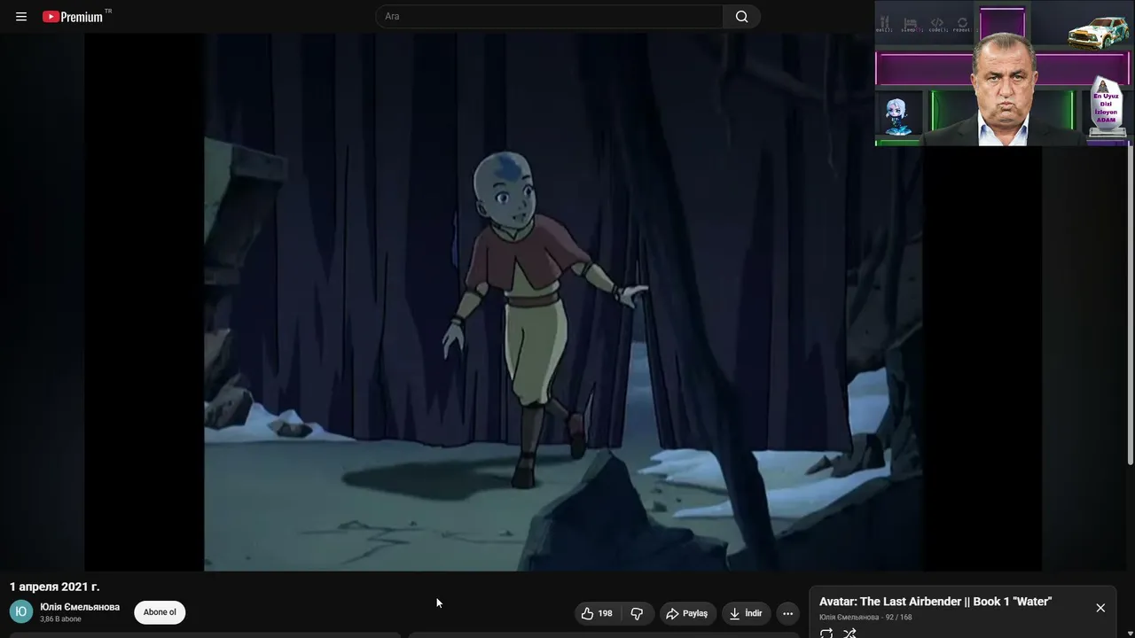The image size is (1135, 638).
Task: Click the magnifier search button
Action: point(742,17)
